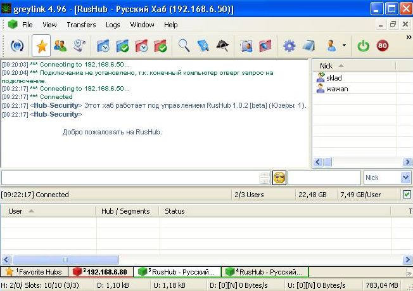Screen dimensions: 413x291
Task: Expand the toolbar overflow chevron
Action: [409, 38]
